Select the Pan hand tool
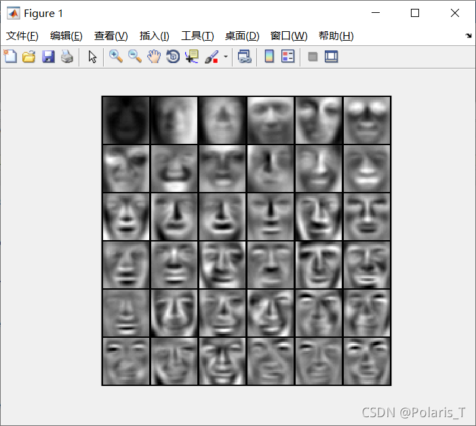Image resolution: width=476 pixels, height=426 pixels. (x=154, y=57)
